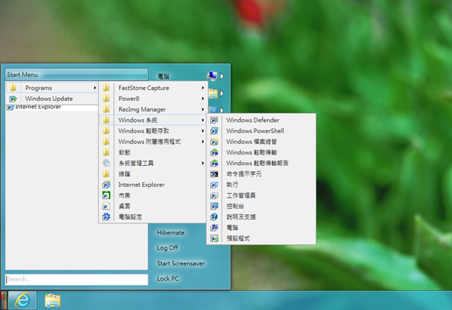Image resolution: width=452 pixels, height=310 pixels.
Task: Collapse the Windows 系統 submenu arrow
Action: (203, 120)
